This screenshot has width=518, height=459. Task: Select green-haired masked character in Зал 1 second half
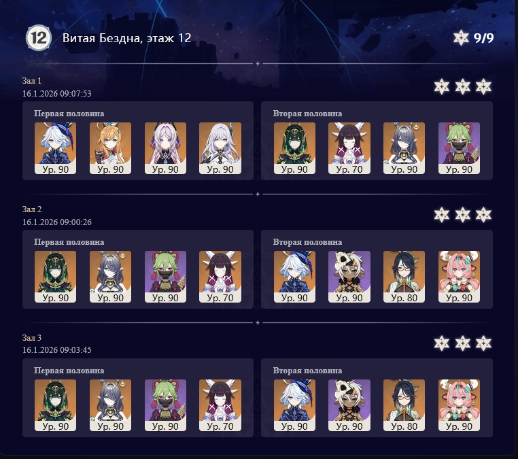coord(459,148)
